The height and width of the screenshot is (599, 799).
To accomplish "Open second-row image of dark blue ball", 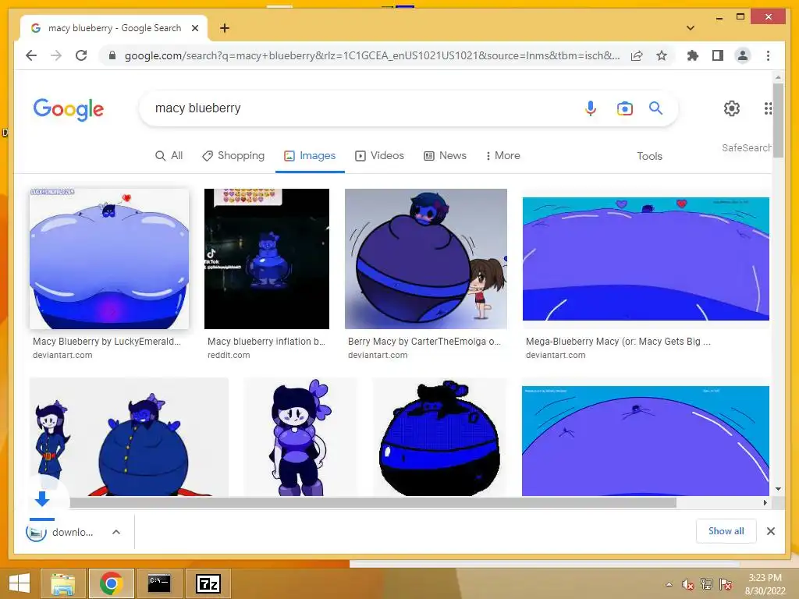I will pyautogui.click(x=440, y=437).
